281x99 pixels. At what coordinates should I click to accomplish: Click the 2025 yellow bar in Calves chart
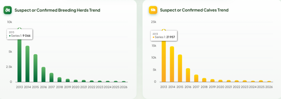(261, 81)
